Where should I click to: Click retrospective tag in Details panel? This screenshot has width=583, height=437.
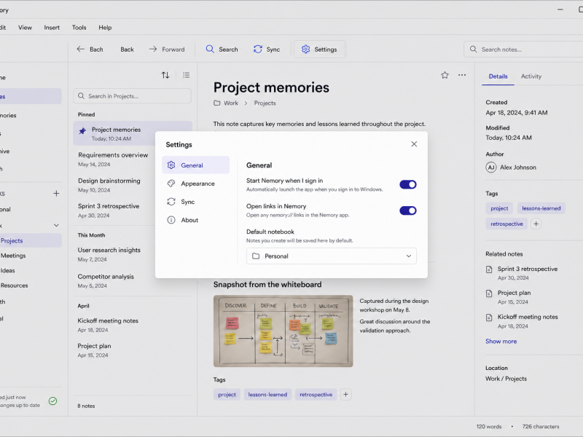click(x=506, y=224)
